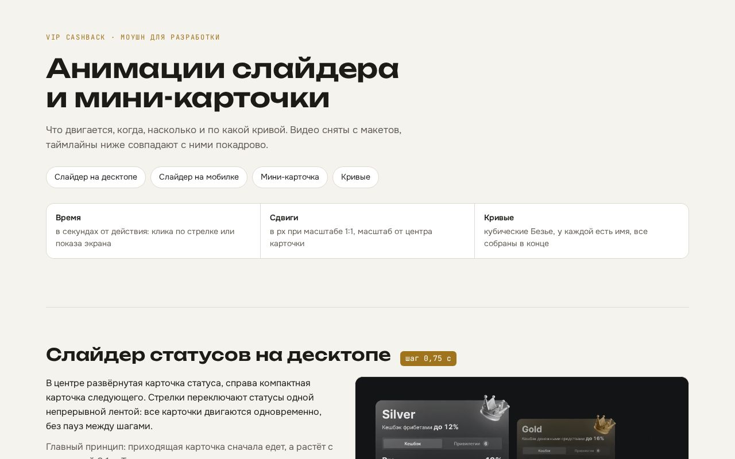Click the 'Silver' title in the preview card
The height and width of the screenshot is (459, 735).
[x=399, y=414]
